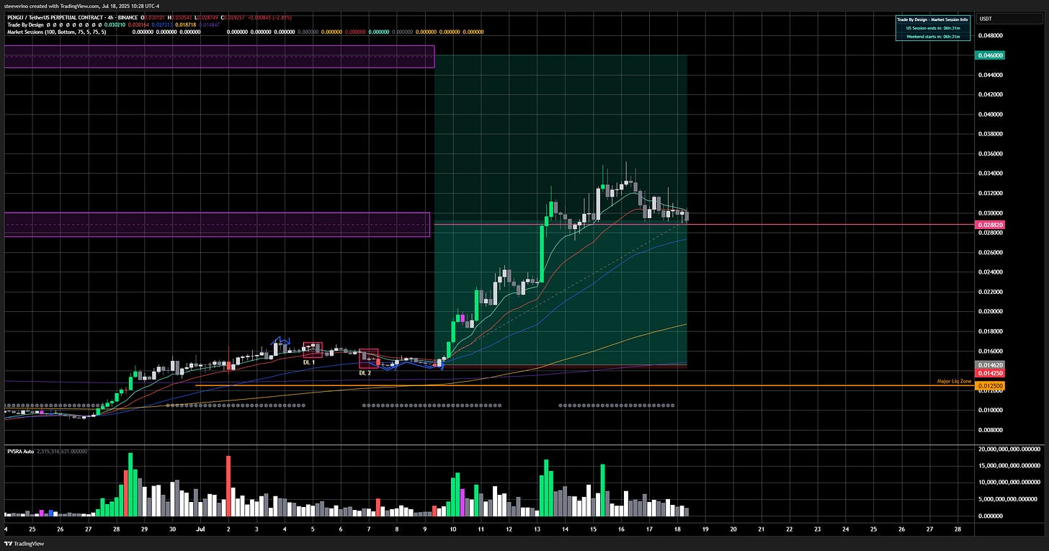Click the 5,000,000,000.000000 volume axis value
Image resolution: width=1049 pixels, height=551 pixels.
[x=1009, y=498]
